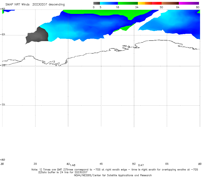Click the colorbar label "80"

click(x=198, y=7)
